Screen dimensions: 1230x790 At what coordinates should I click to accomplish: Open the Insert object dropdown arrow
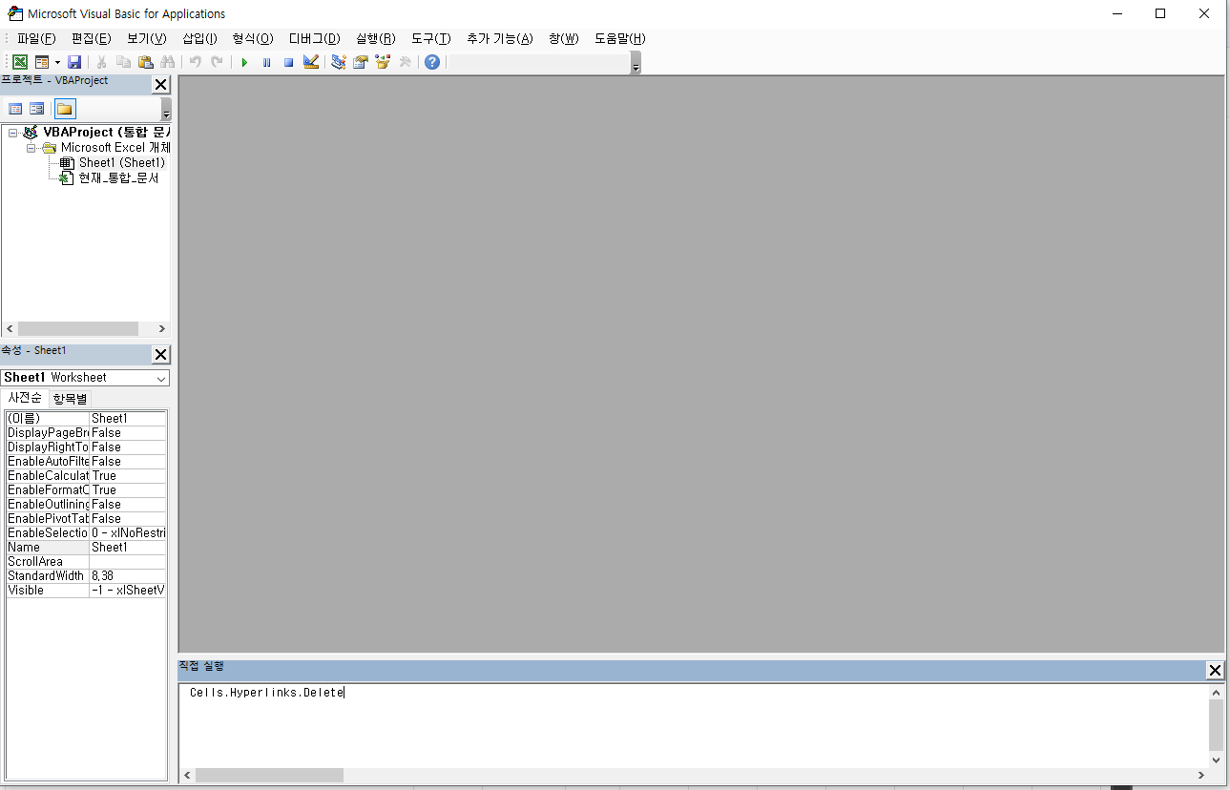coord(57,62)
